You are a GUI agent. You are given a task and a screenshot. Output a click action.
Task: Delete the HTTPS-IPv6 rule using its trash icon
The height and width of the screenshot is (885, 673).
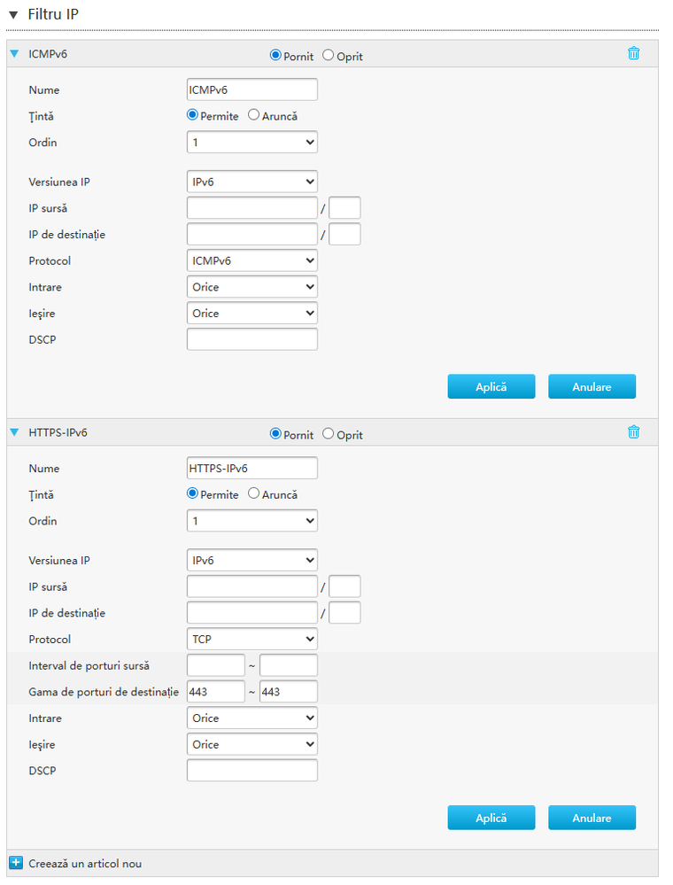point(634,431)
